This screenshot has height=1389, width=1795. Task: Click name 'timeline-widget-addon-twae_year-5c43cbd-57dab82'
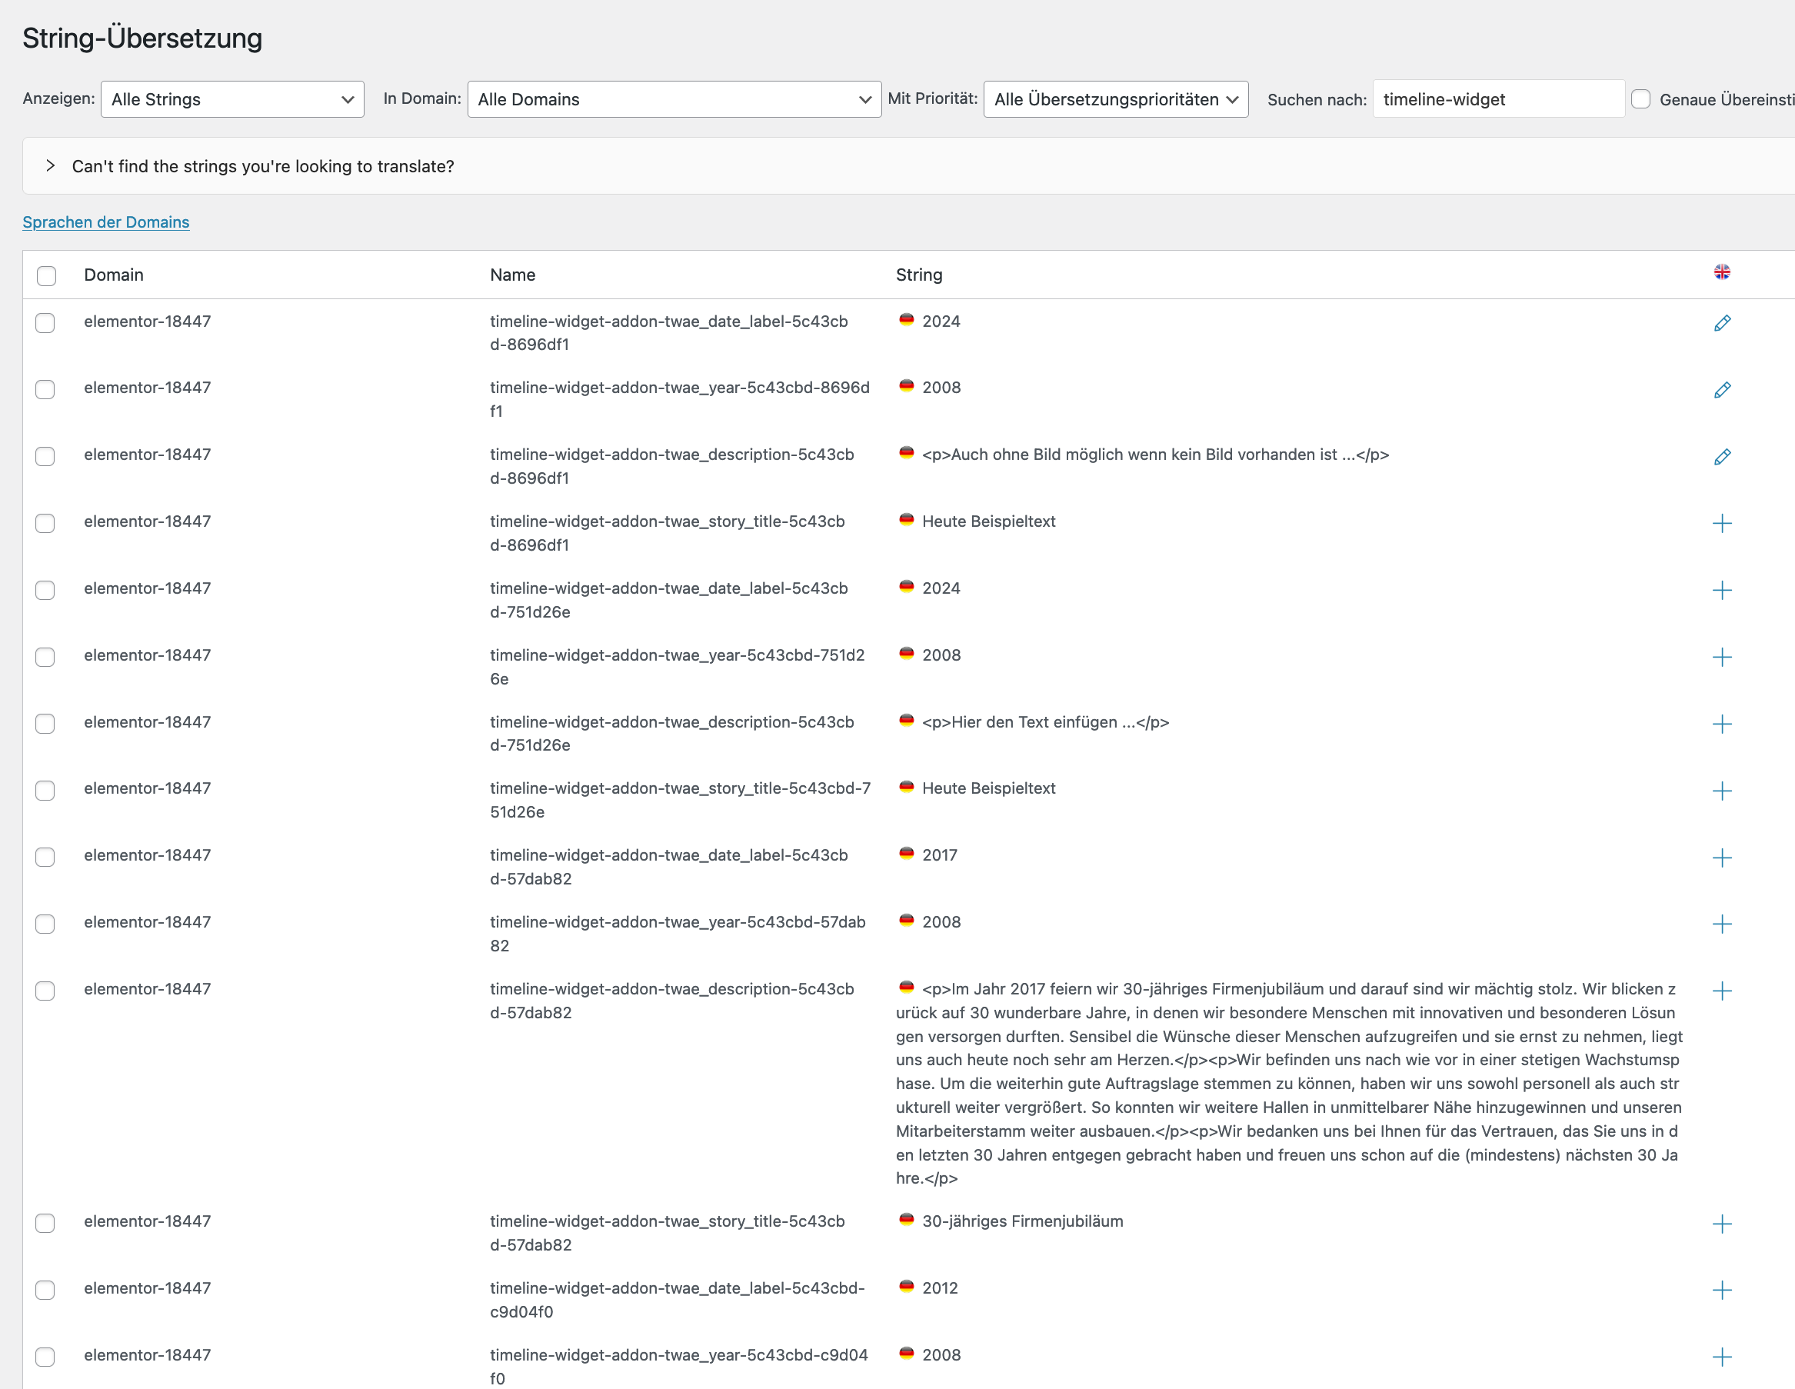(678, 934)
